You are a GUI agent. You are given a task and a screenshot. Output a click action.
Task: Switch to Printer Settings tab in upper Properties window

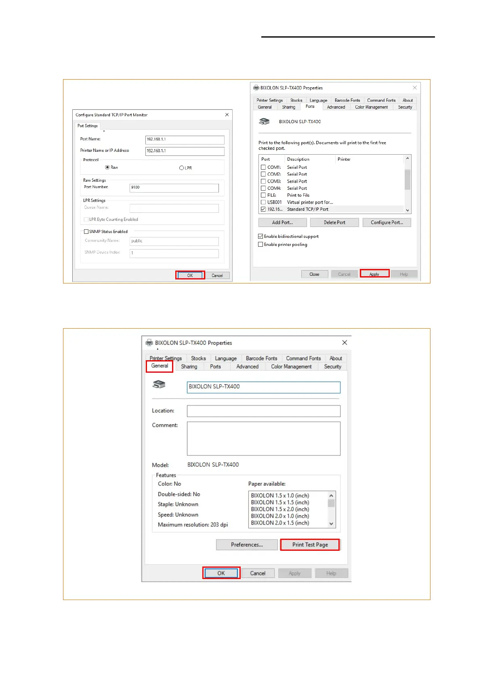point(269,100)
